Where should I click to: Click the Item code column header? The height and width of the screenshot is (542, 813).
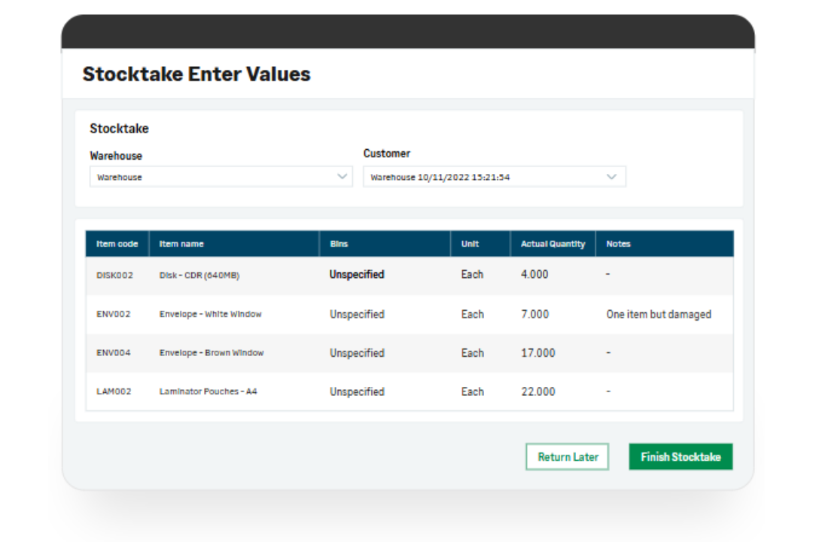click(116, 243)
